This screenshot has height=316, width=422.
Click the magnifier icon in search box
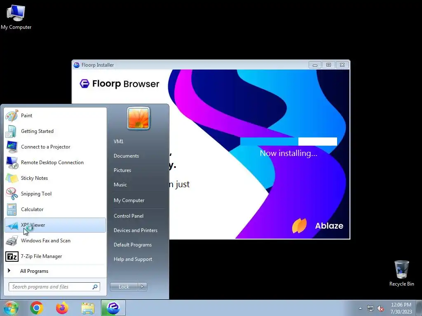pos(95,287)
